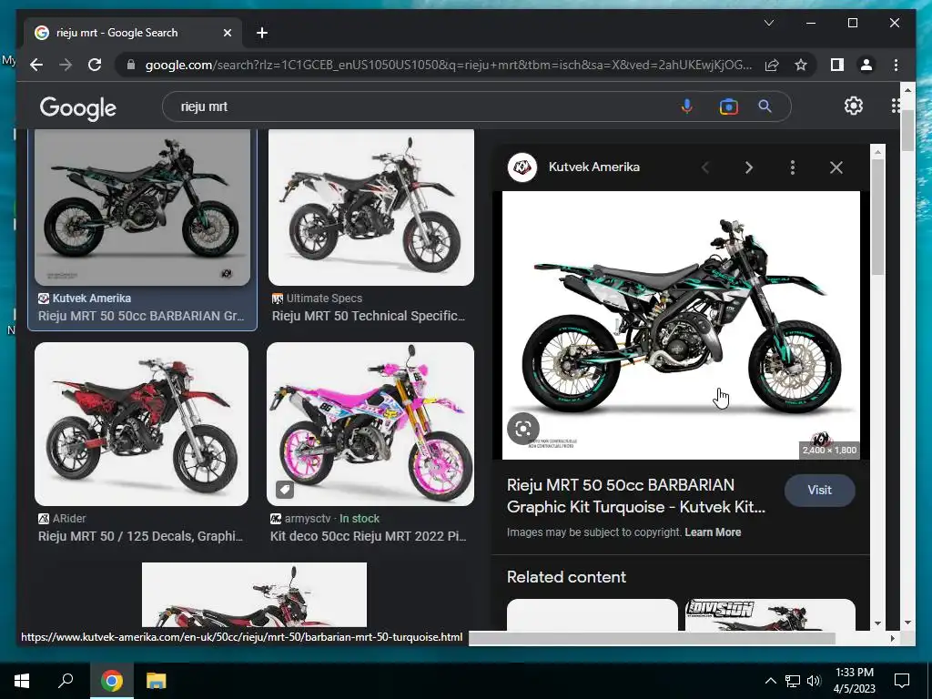Open tab search chevron in title bar

768,23
